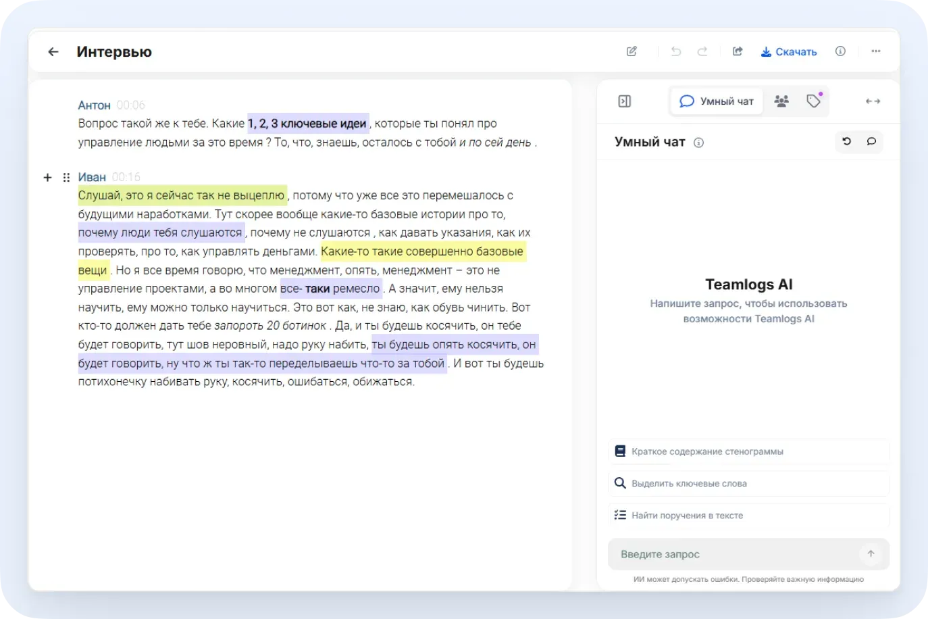Click speaker name Антон

coord(94,105)
